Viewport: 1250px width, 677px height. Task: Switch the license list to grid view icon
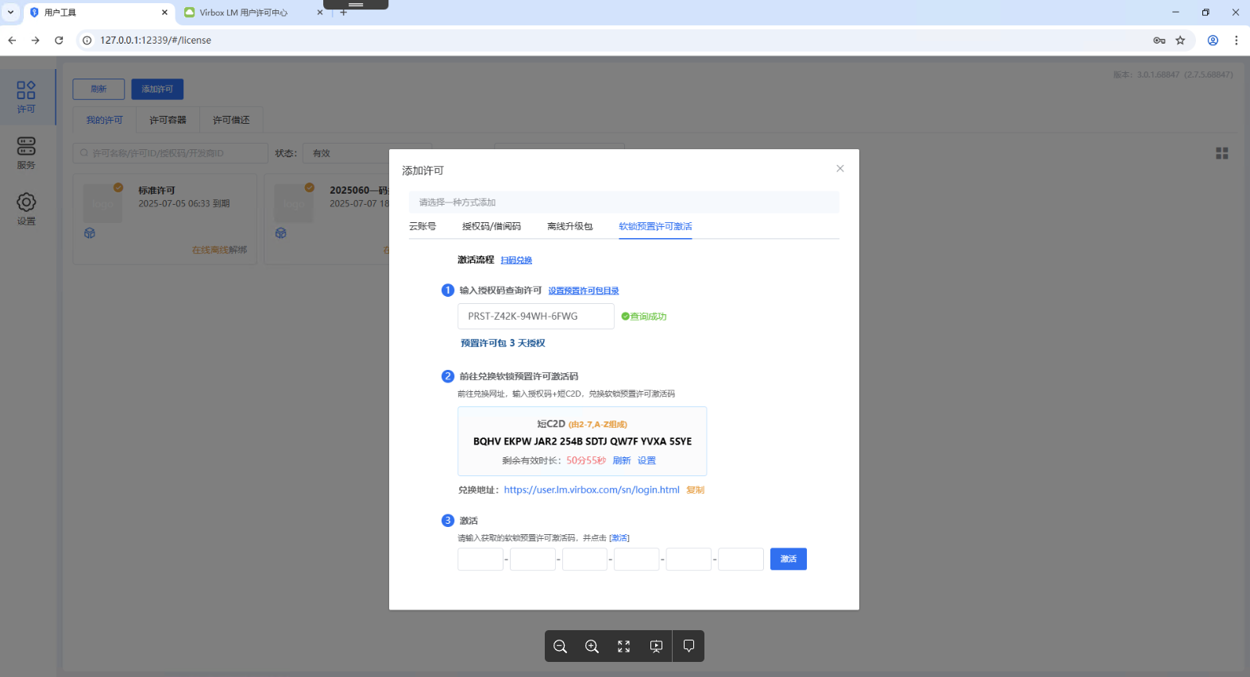tap(1222, 153)
